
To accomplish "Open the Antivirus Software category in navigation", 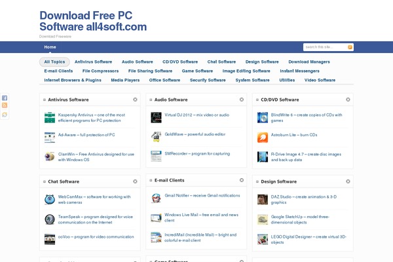I will pos(93,62).
